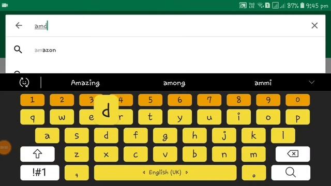The image size is (331, 186).
Task: Tap the number 2 key
Action: point(62,100)
